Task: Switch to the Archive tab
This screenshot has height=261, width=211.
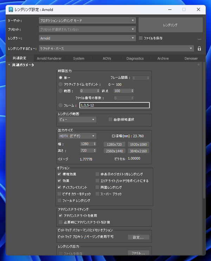Action: pyautogui.click(x=163, y=58)
